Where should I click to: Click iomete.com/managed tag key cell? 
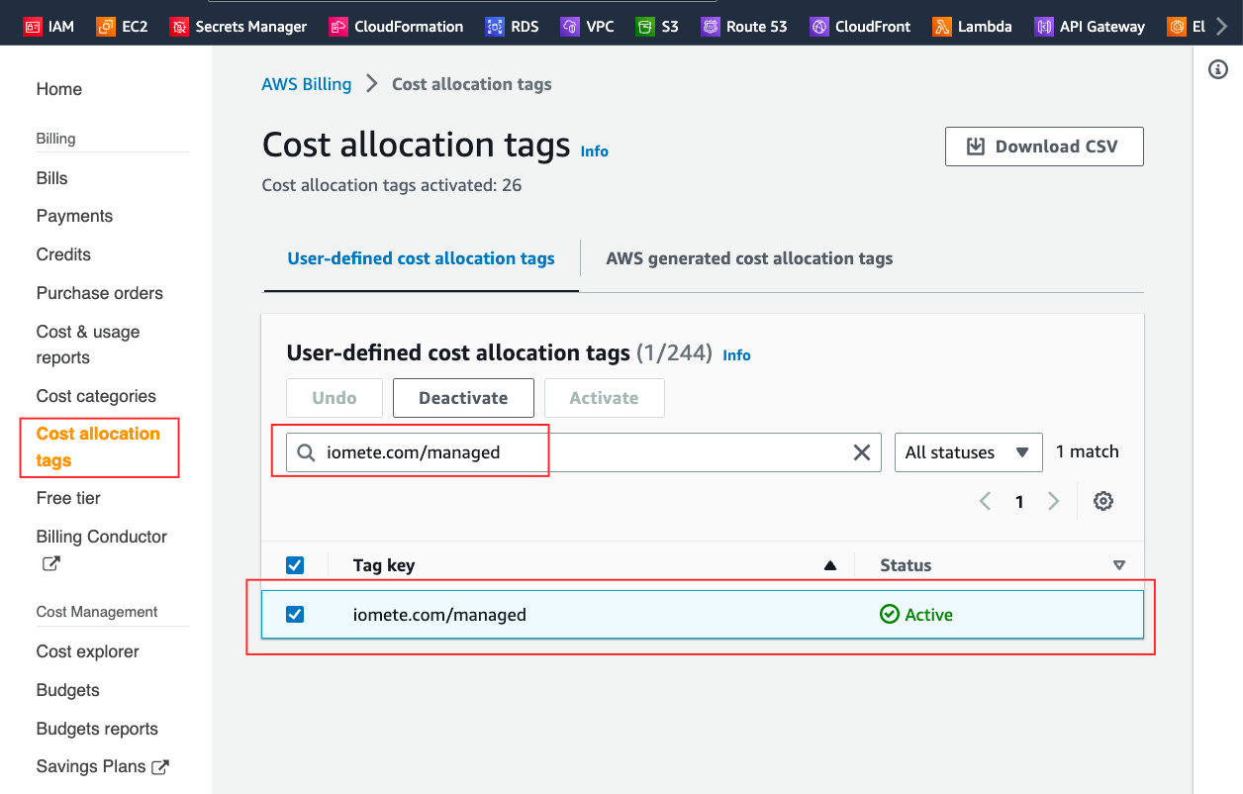coord(439,615)
